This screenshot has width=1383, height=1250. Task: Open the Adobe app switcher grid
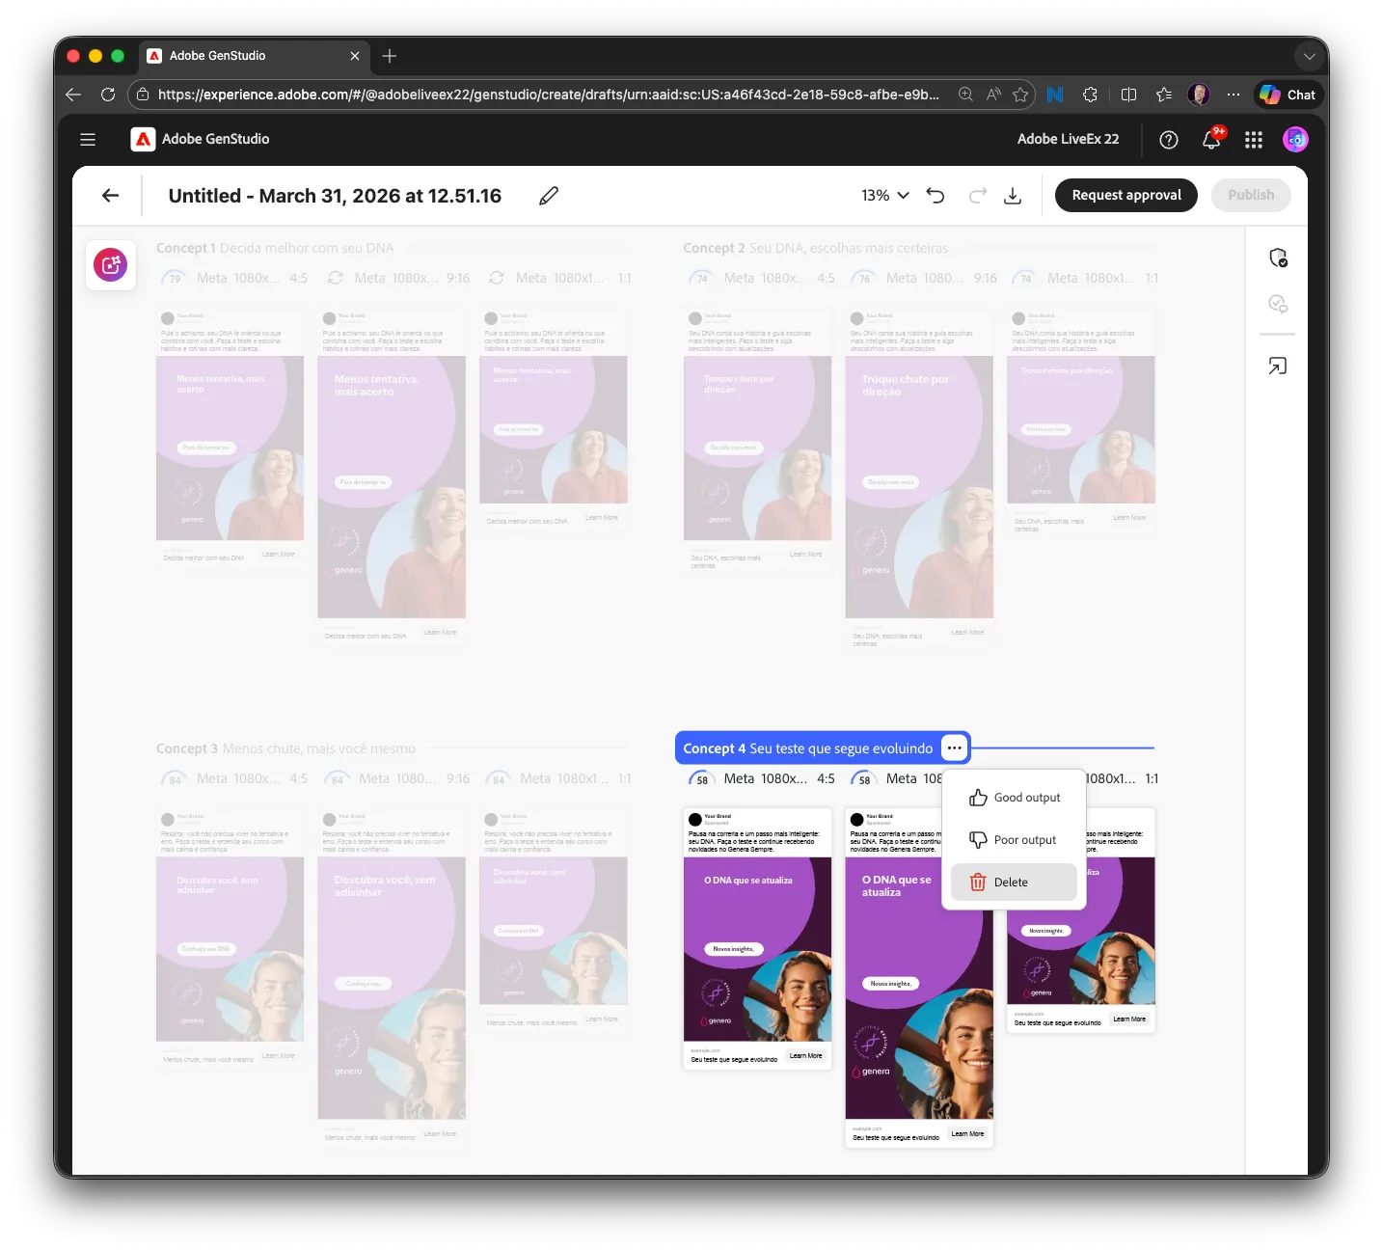pos(1254,140)
